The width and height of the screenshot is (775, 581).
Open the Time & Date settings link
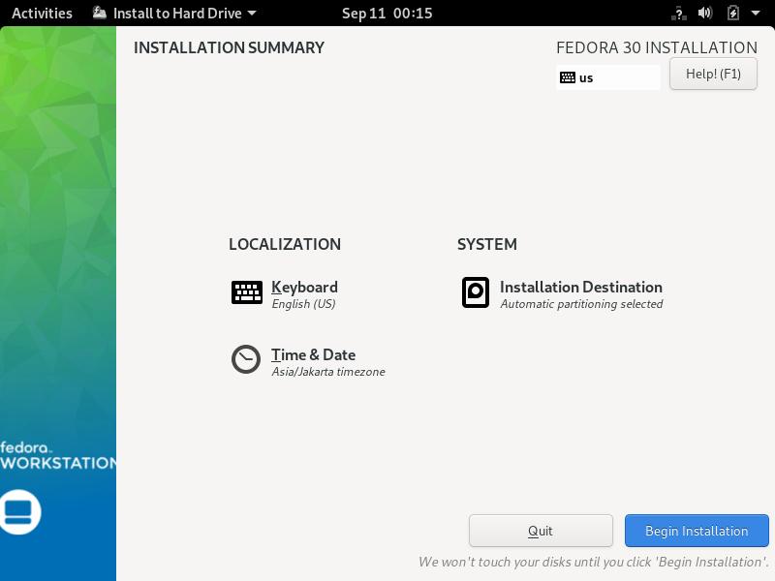(313, 354)
